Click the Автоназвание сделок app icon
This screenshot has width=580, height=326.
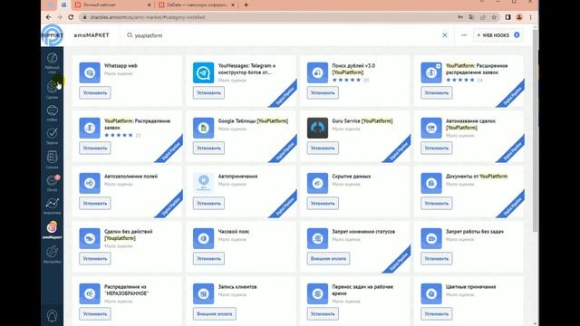(431, 128)
